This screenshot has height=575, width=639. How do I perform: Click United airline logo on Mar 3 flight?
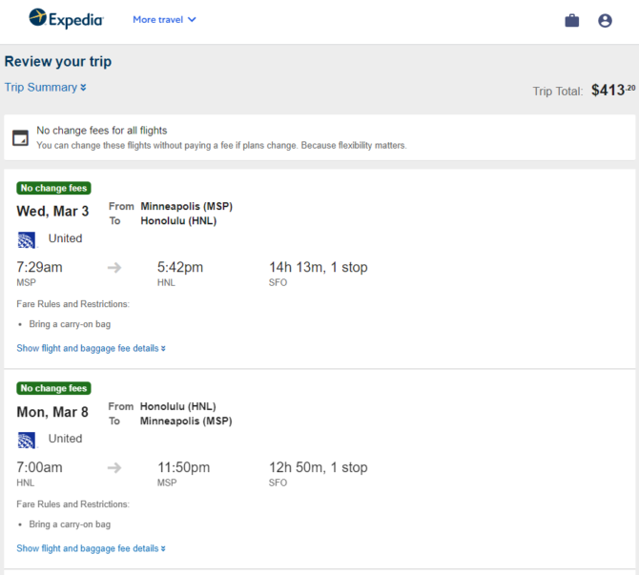pos(27,239)
